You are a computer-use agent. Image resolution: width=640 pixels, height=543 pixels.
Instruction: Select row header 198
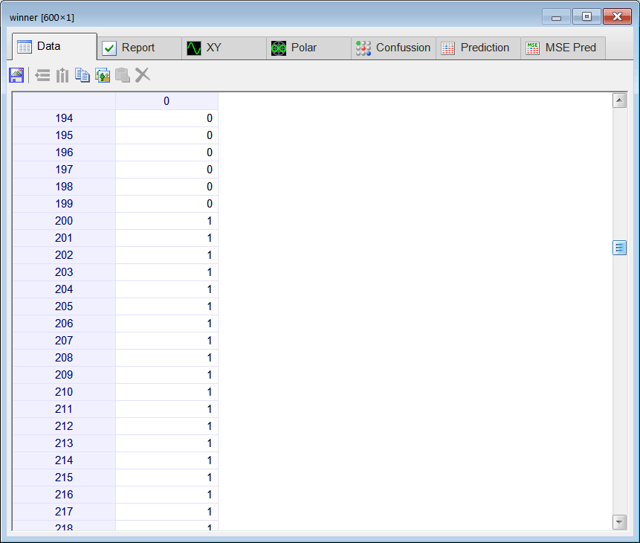click(64, 187)
